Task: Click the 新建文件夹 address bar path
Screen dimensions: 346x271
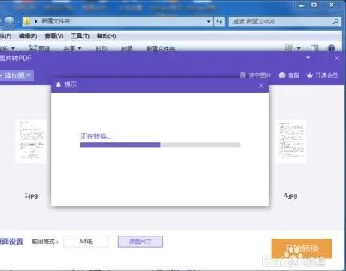Action: 56,21
